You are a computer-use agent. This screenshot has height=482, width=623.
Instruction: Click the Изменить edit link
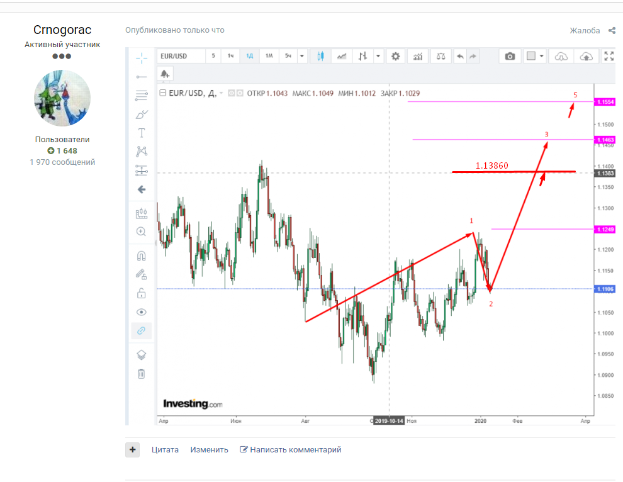tap(209, 450)
